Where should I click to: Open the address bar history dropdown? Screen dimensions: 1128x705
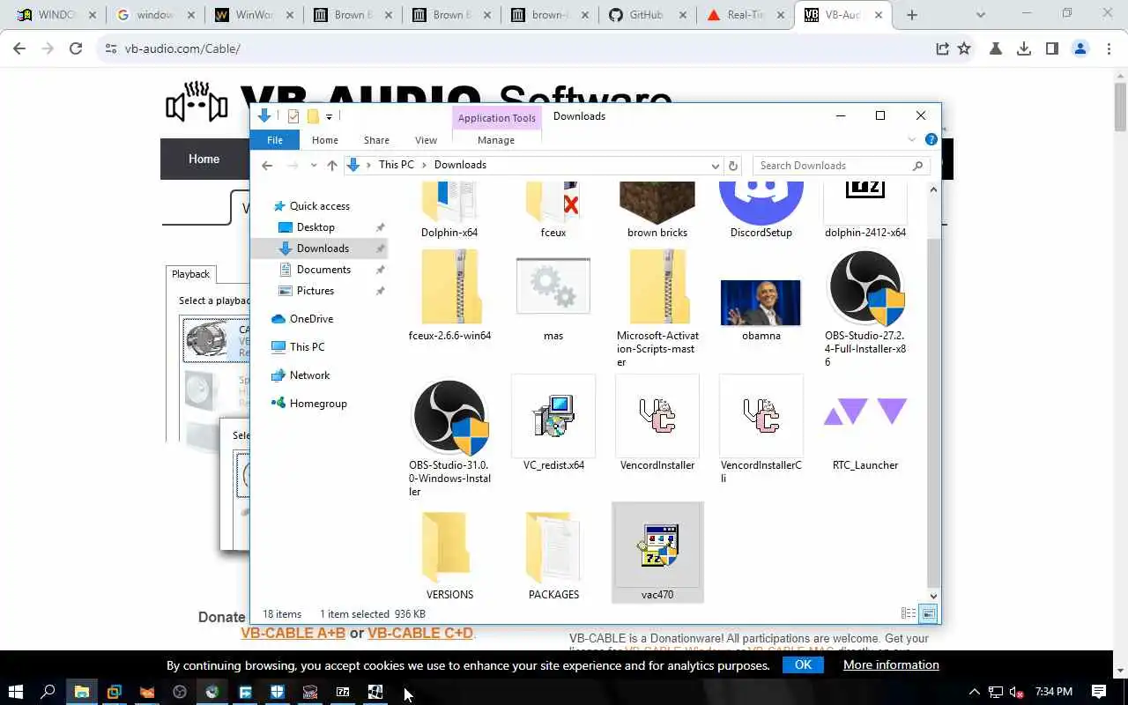pos(715,166)
